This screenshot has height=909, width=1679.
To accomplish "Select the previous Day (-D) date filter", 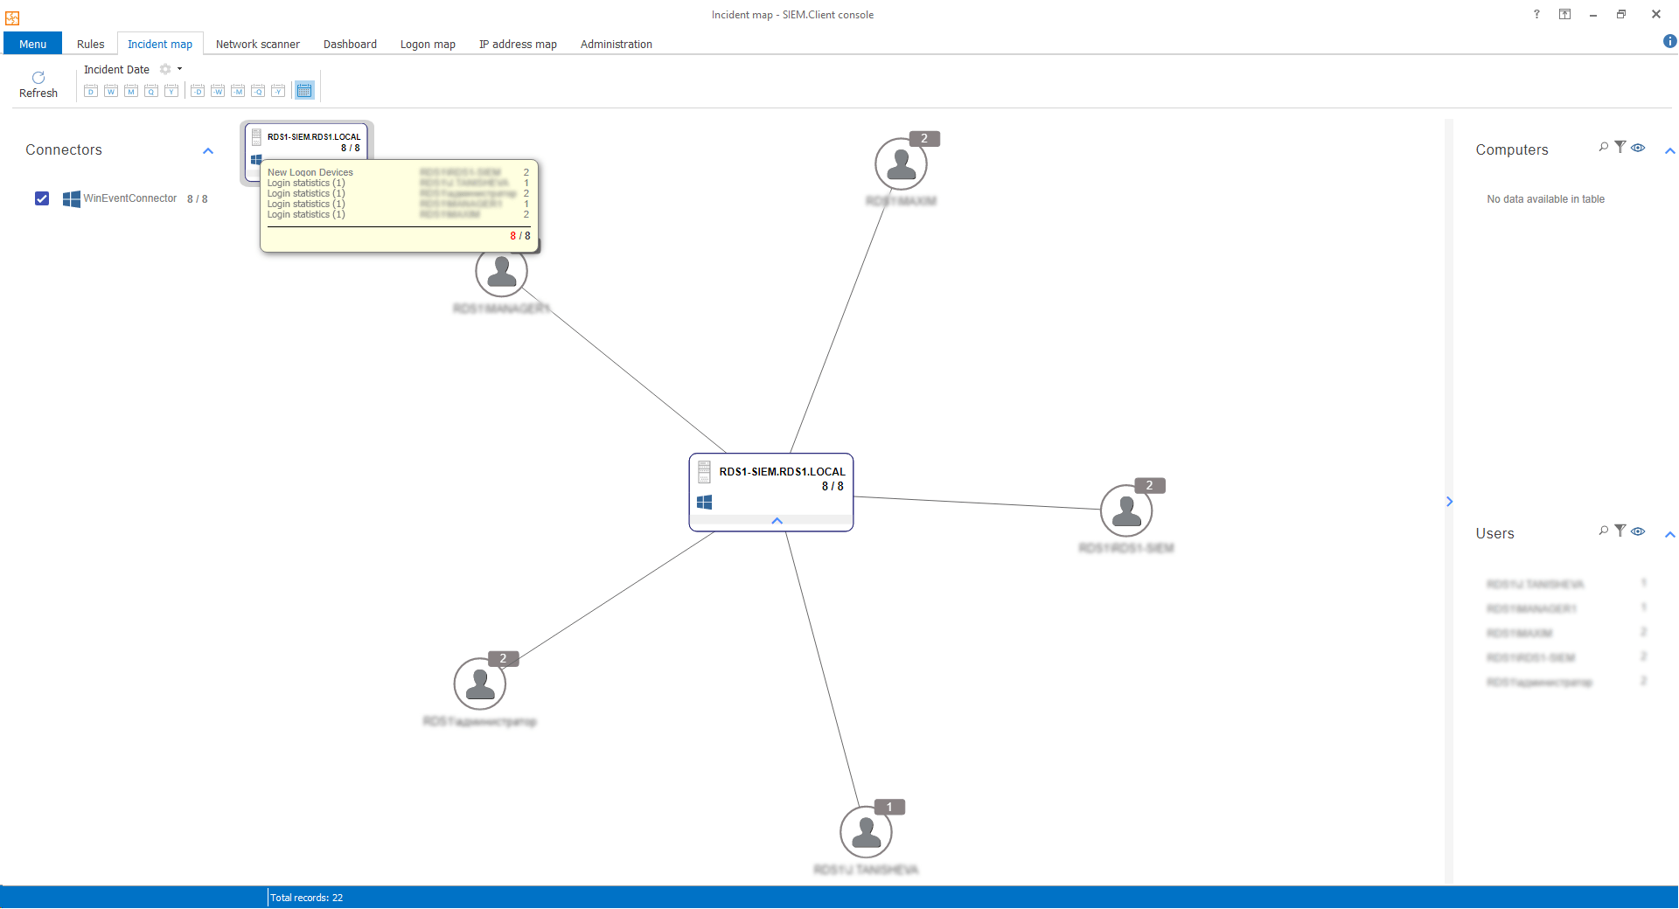I will point(198,91).
